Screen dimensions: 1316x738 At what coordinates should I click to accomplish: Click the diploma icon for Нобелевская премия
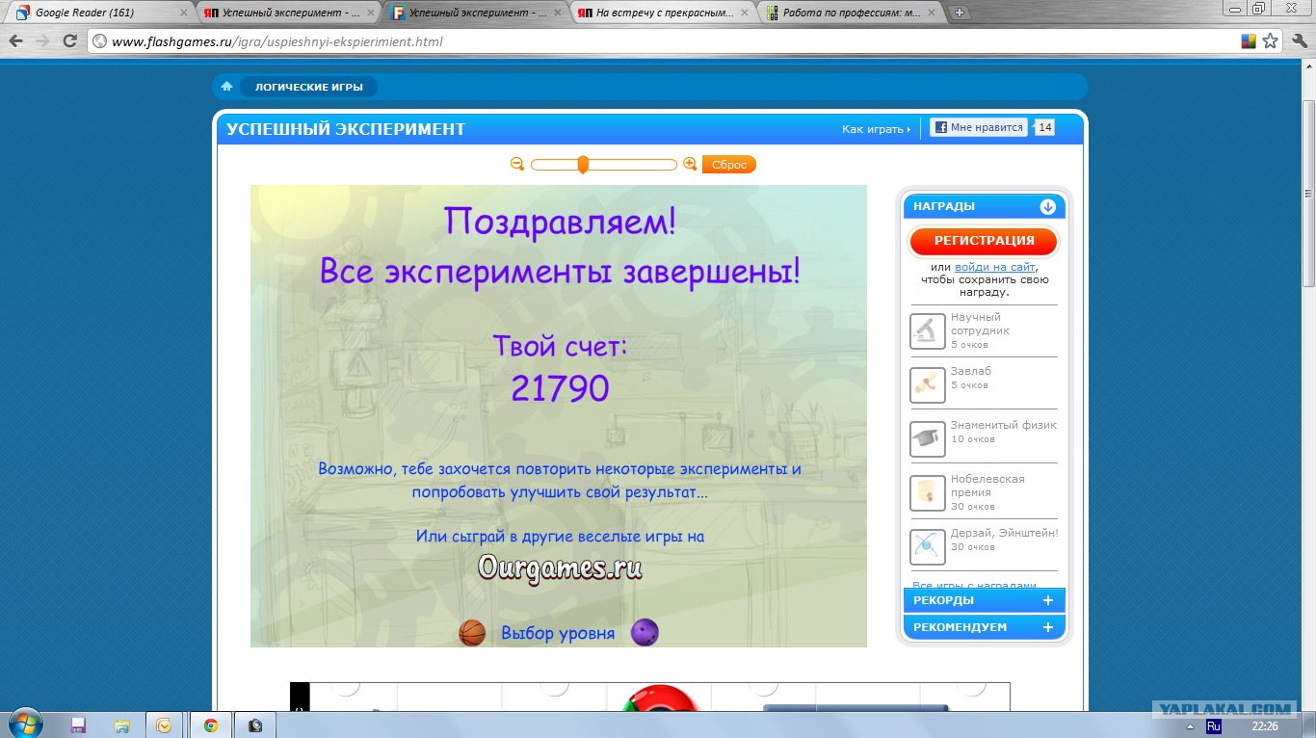(928, 493)
